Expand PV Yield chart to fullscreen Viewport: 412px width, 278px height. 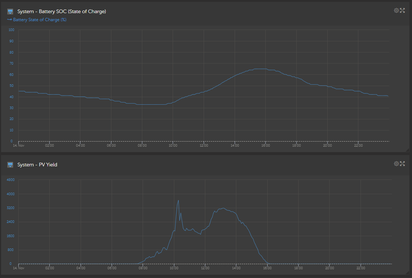[402, 164]
